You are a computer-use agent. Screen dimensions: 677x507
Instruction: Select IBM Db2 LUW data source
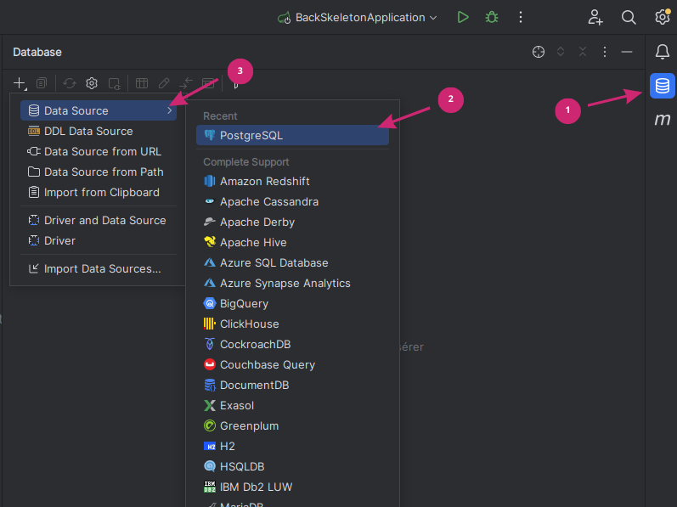pos(292,487)
